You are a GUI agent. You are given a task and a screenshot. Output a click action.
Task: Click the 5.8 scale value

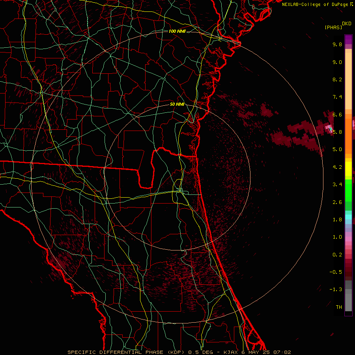point(337,132)
